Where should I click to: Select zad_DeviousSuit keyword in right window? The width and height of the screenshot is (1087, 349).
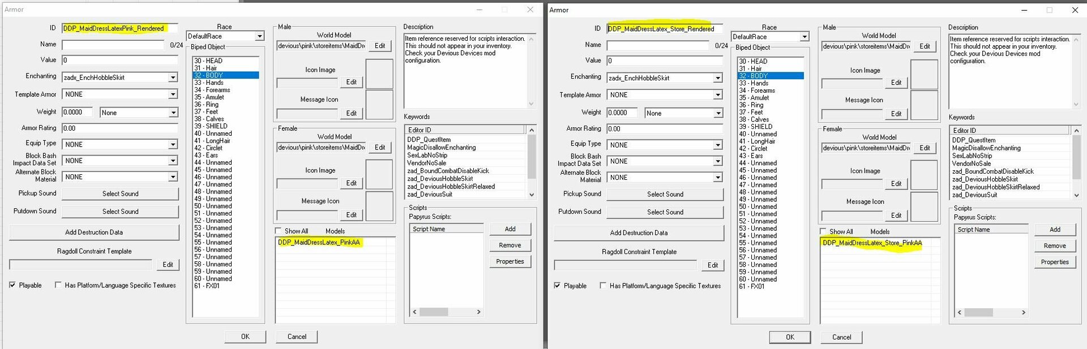coord(974,195)
